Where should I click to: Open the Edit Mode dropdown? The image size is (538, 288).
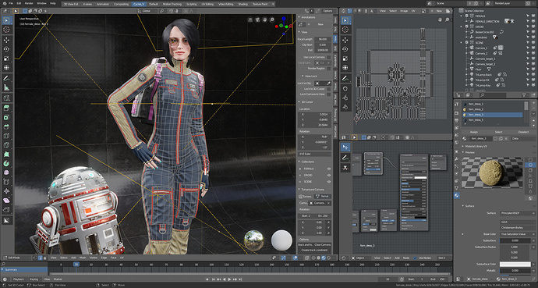pyautogui.click(x=18, y=258)
